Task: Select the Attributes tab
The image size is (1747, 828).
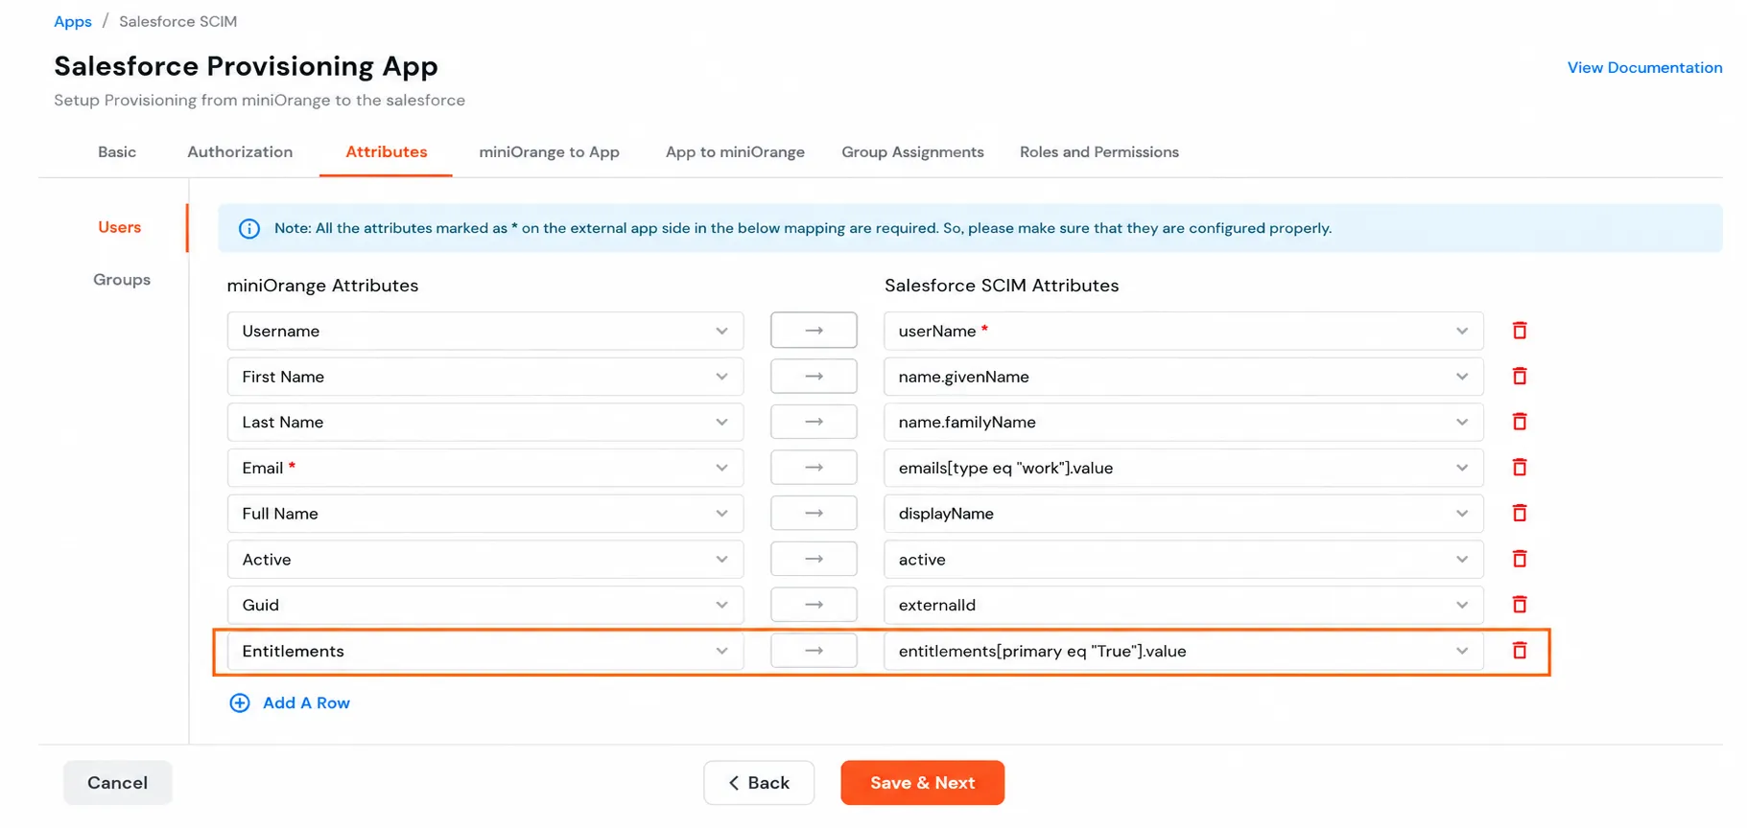Action: [387, 152]
